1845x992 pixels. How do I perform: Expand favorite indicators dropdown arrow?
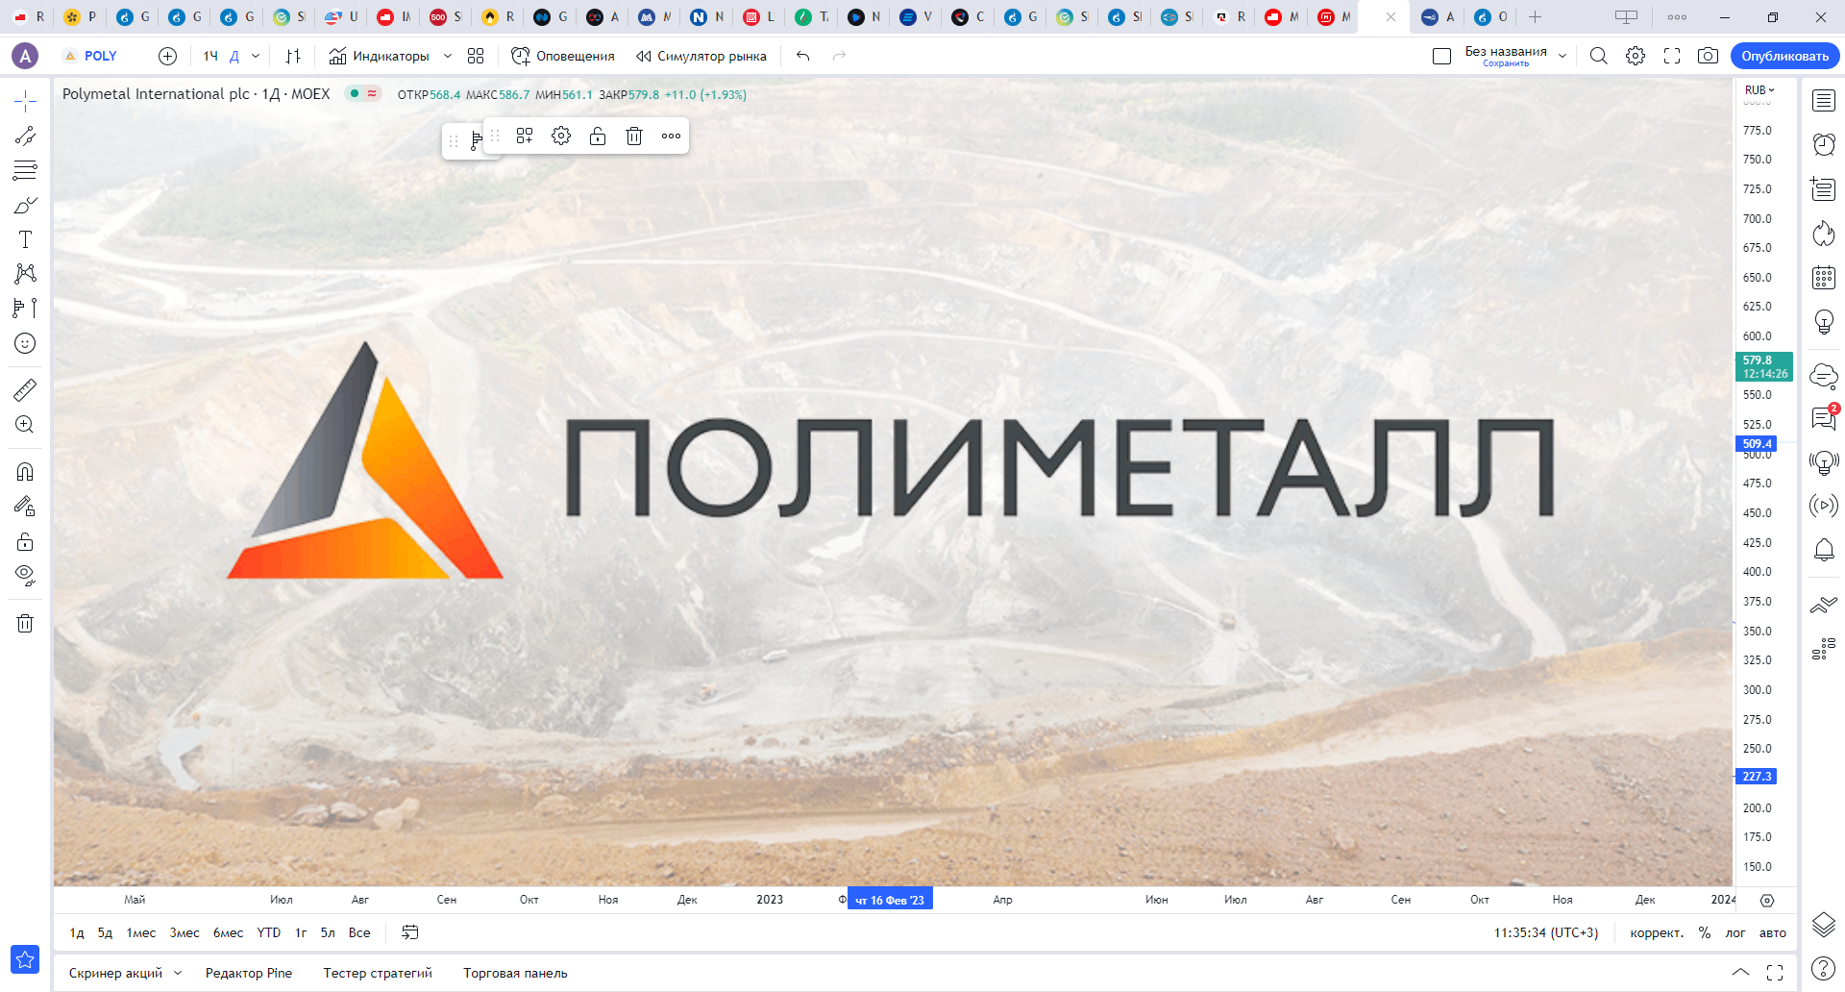click(x=447, y=56)
